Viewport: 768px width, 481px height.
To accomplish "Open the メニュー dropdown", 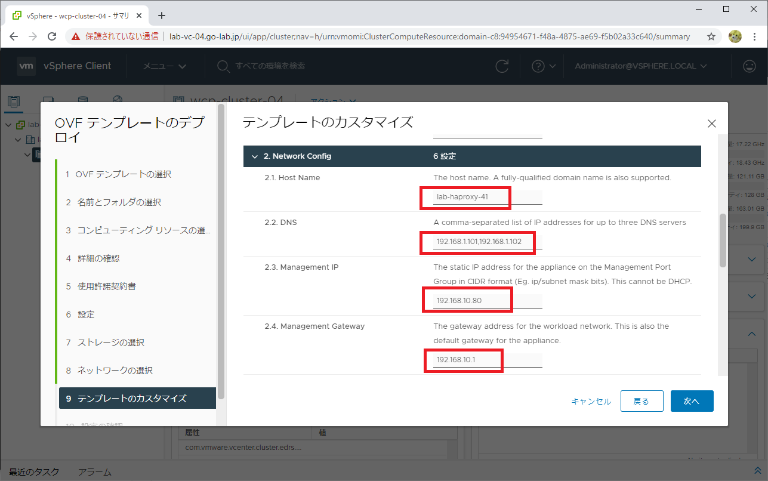I will [x=164, y=66].
